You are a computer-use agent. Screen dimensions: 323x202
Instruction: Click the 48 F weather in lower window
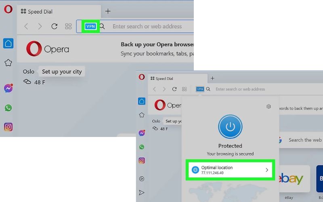point(164,129)
